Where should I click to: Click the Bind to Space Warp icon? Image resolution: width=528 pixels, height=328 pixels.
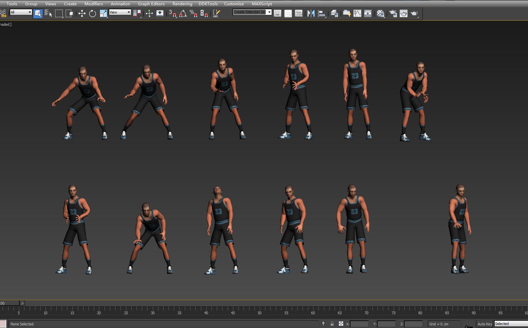(3, 14)
